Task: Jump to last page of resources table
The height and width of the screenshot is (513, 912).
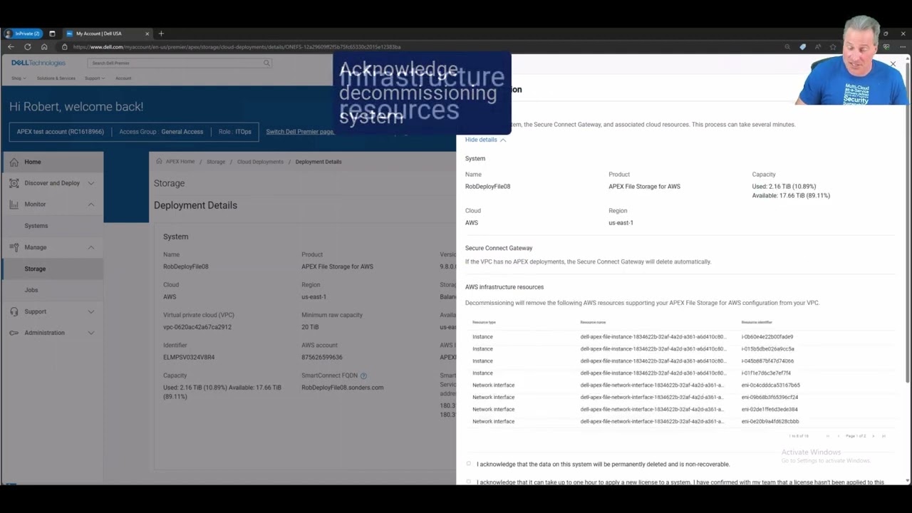Action: pyautogui.click(x=884, y=436)
